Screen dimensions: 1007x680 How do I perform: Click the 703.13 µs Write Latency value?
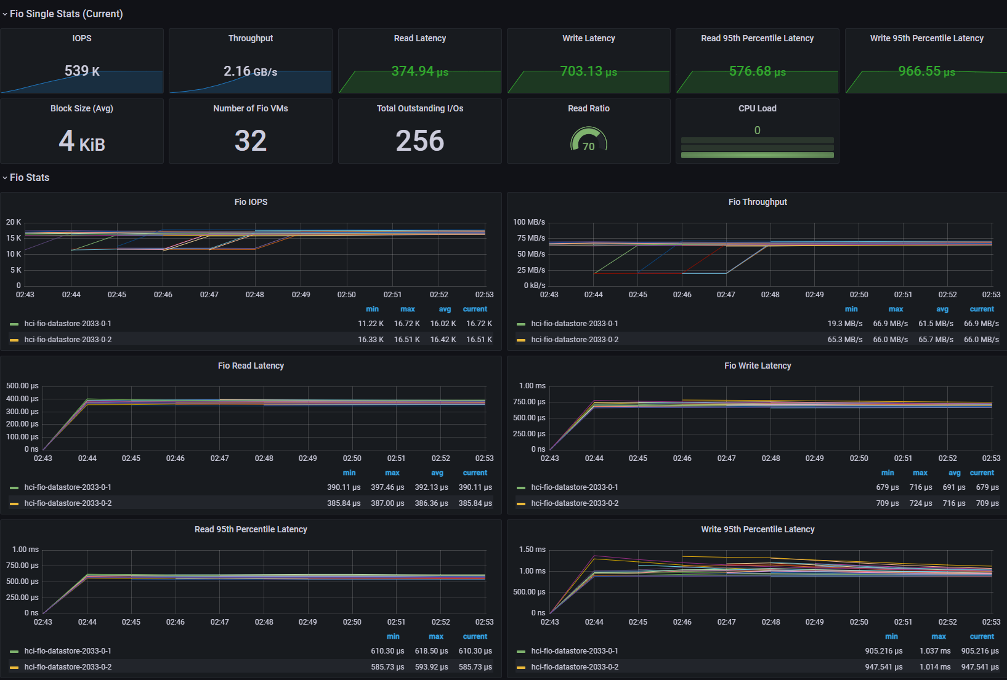click(x=589, y=71)
